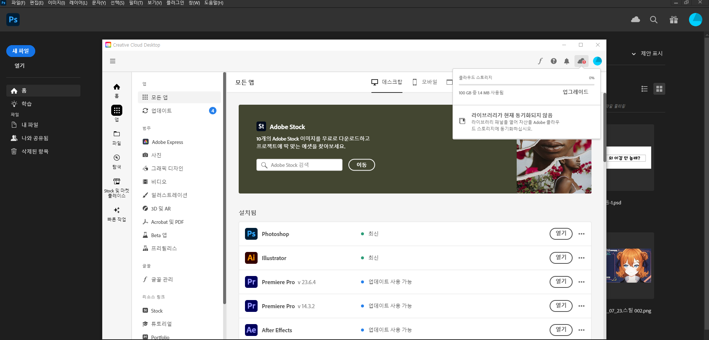Switch to list view in the files panel
The width and height of the screenshot is (709, 340).
click(645, 89)
